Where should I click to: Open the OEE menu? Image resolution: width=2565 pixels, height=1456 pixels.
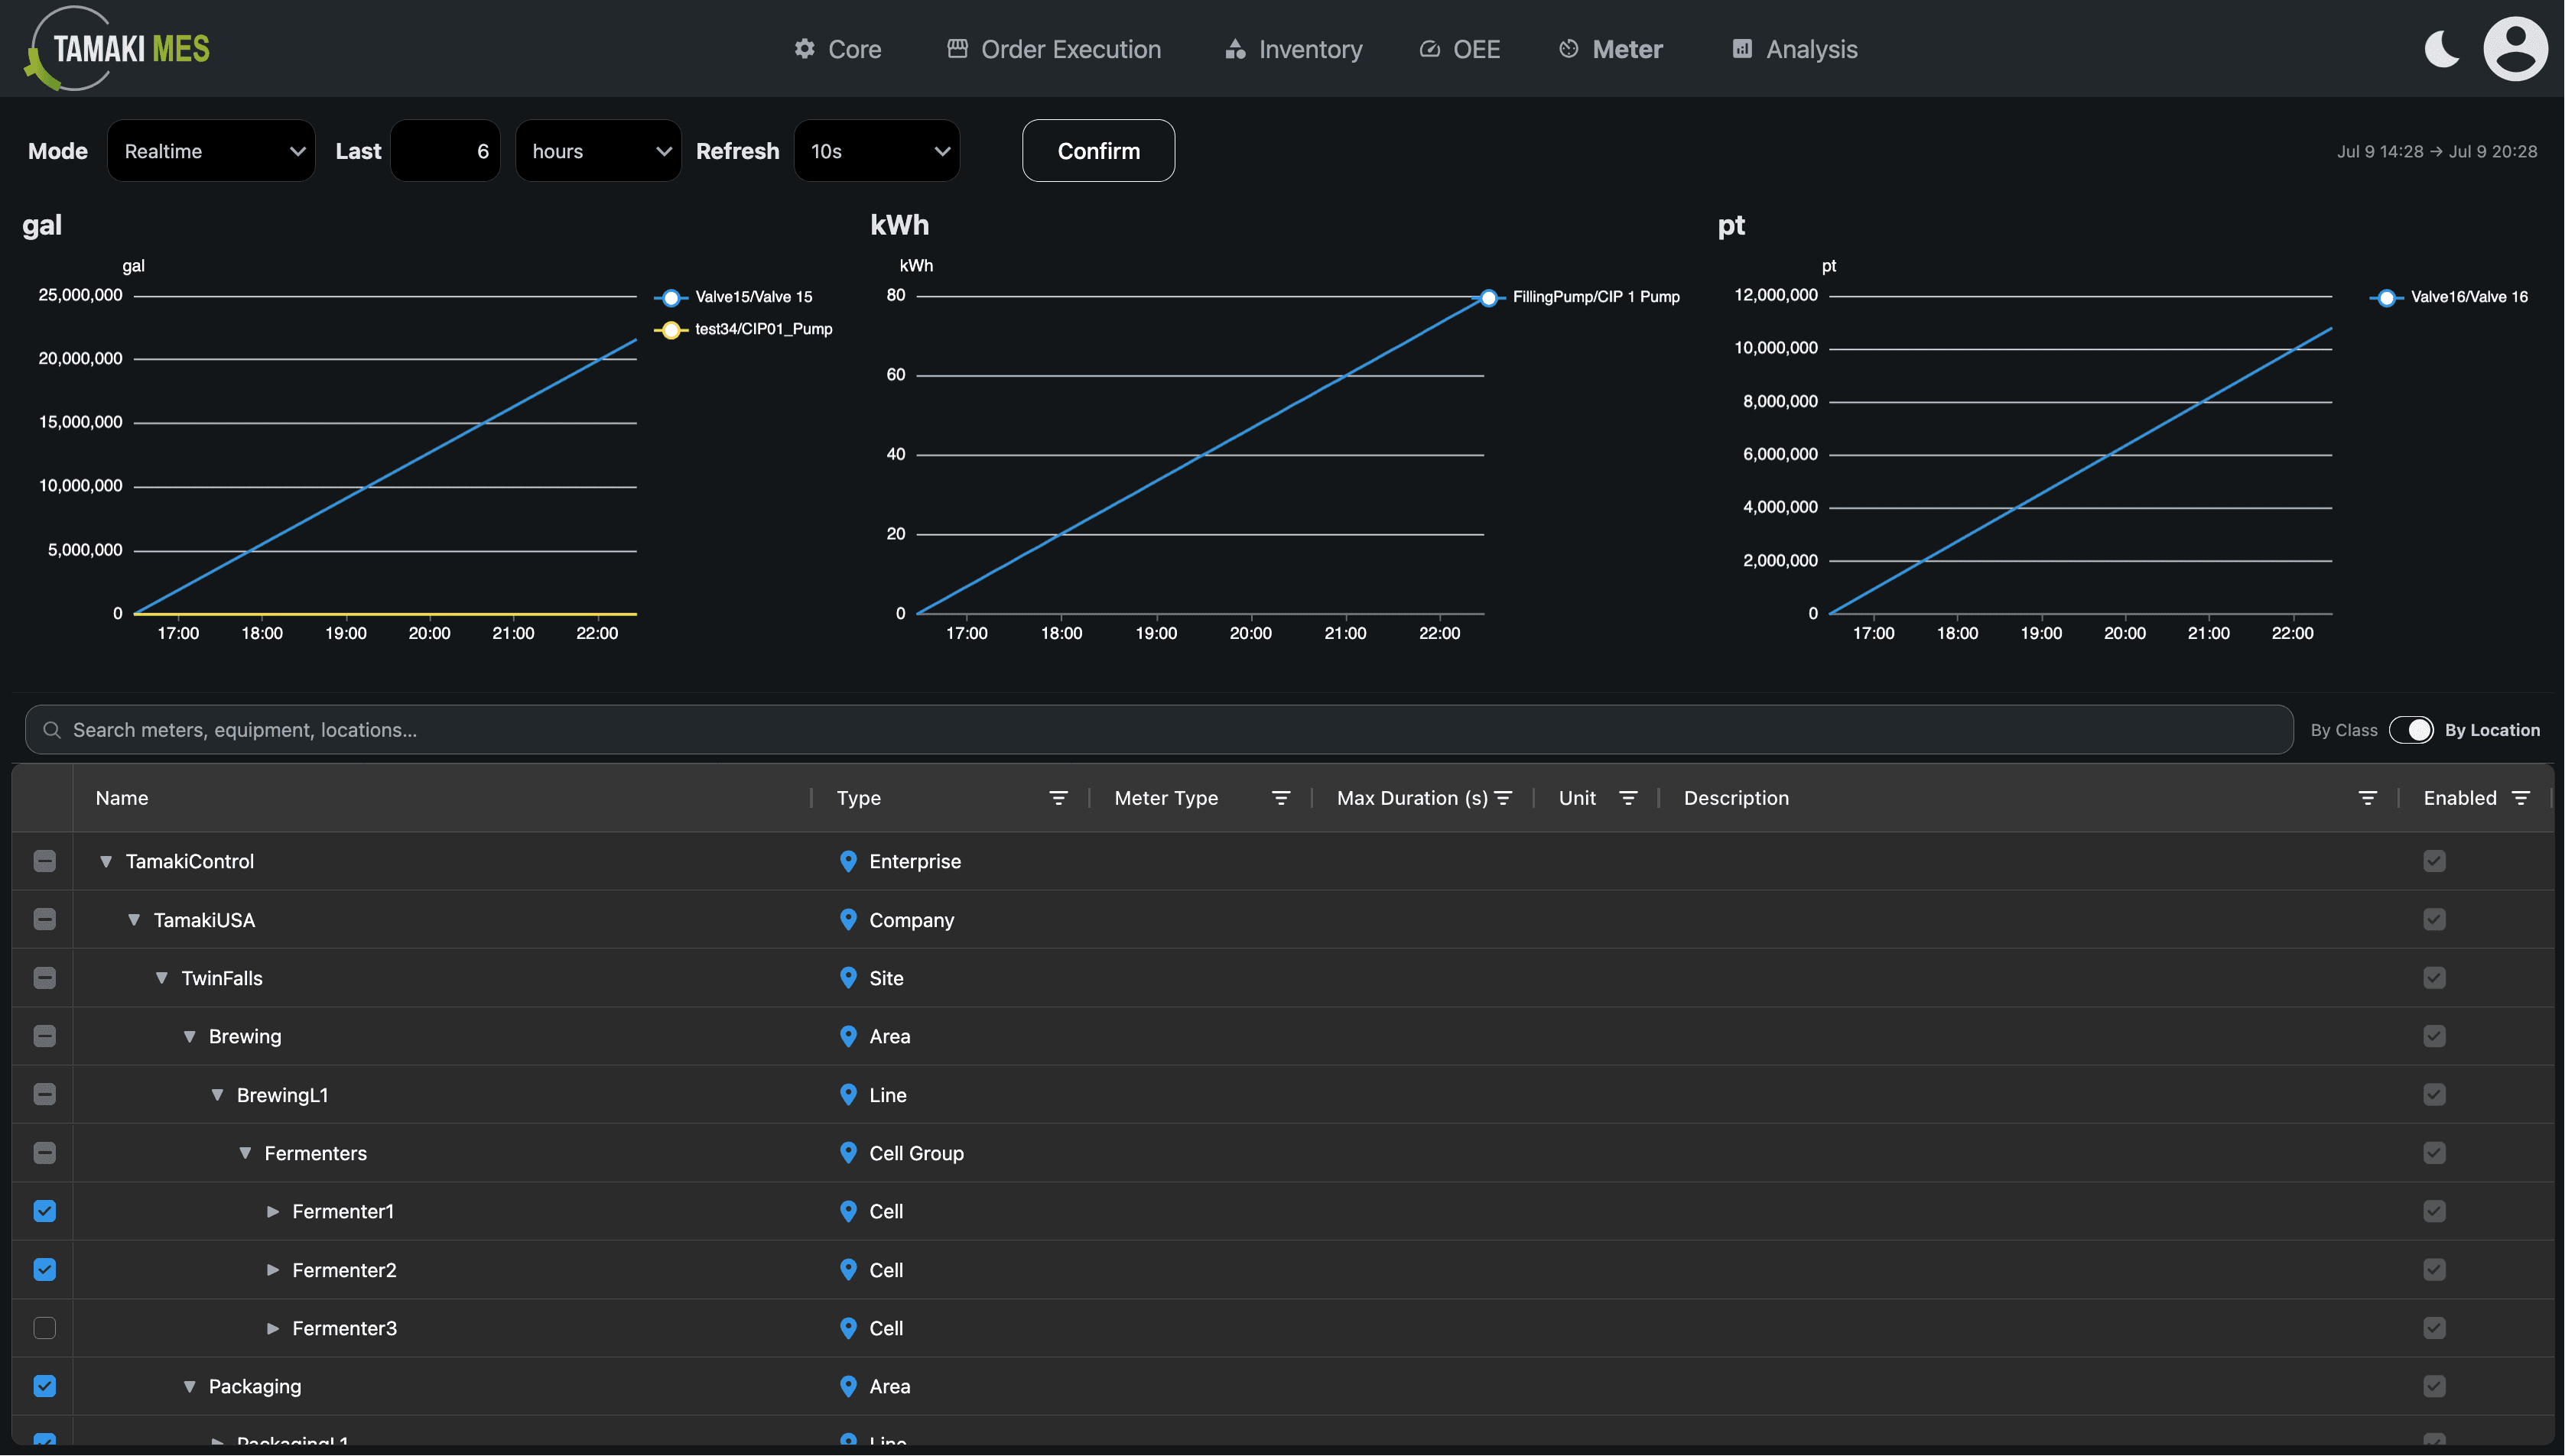pos(1460,49)
